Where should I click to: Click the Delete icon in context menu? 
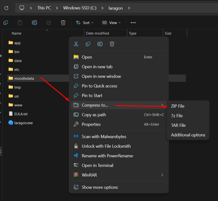(x=112, y=44)
